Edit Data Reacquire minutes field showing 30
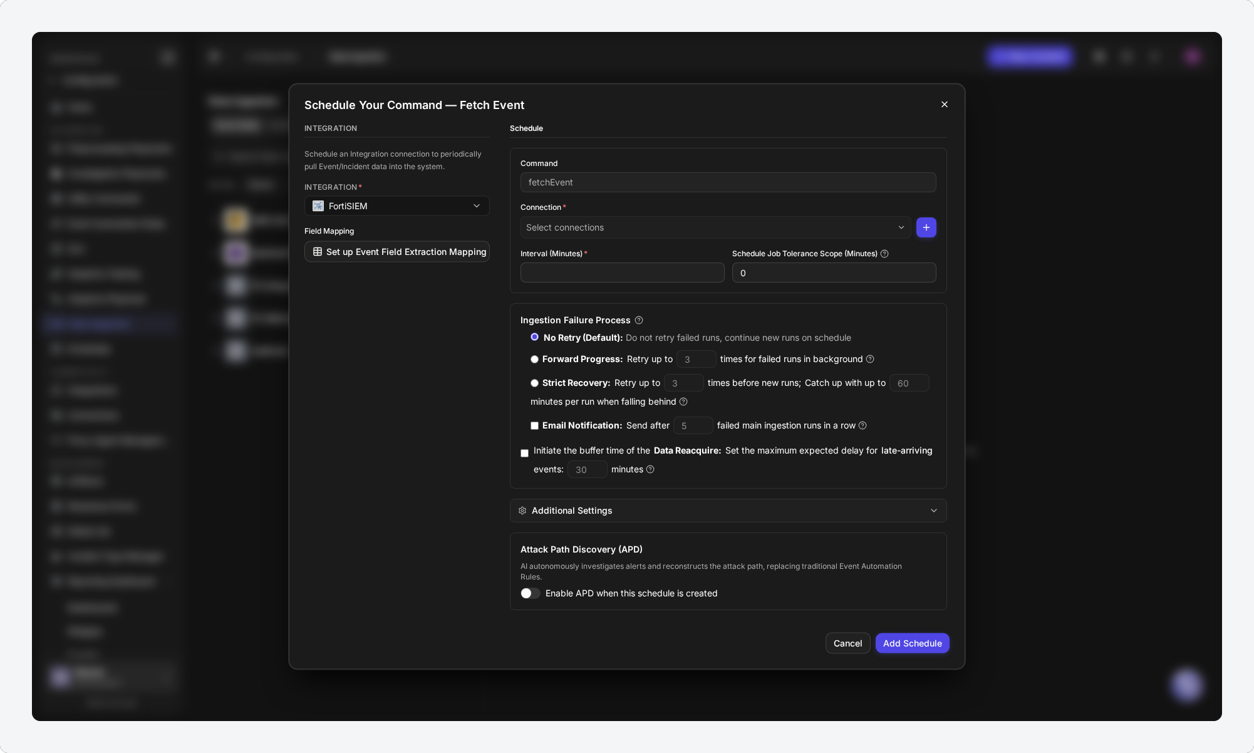The image size is (1254, 753). click(587, 469)
